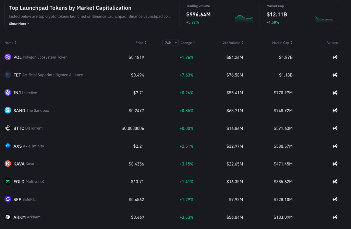Sort table by Name column
Screen dimensions: 351x229
click(10, 43)
